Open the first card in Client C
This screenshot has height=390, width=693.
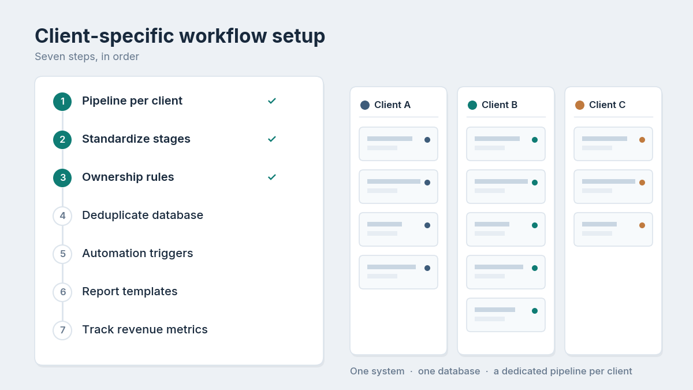click(613, 144)
